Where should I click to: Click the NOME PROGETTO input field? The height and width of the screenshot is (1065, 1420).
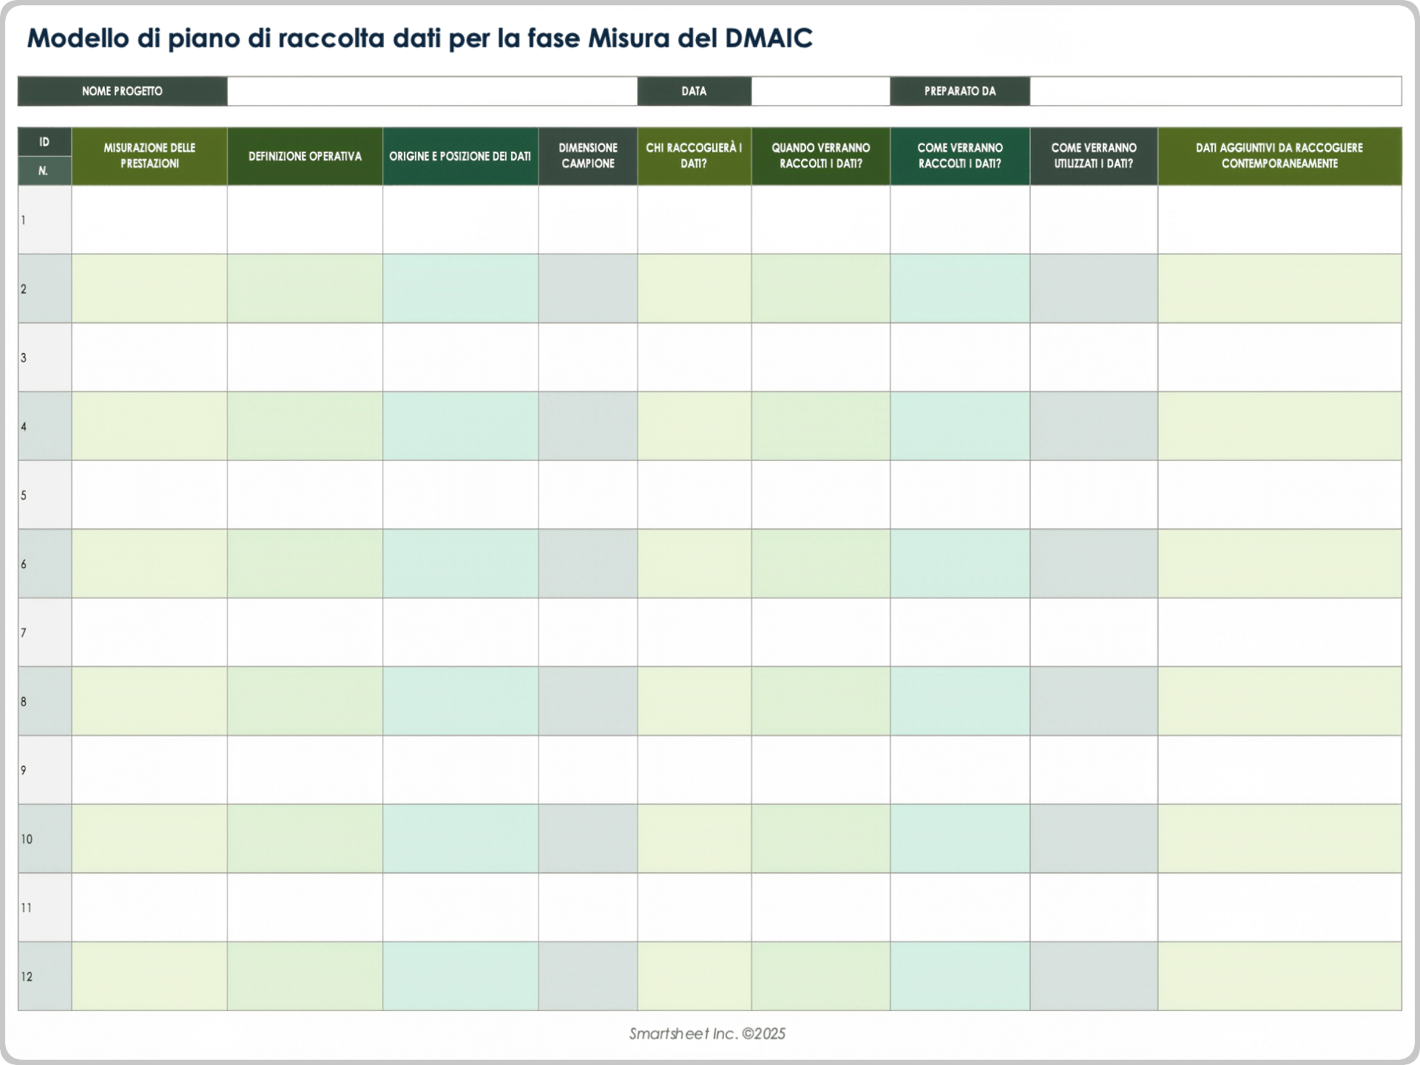pyautogui.click(x=432, y=91)
